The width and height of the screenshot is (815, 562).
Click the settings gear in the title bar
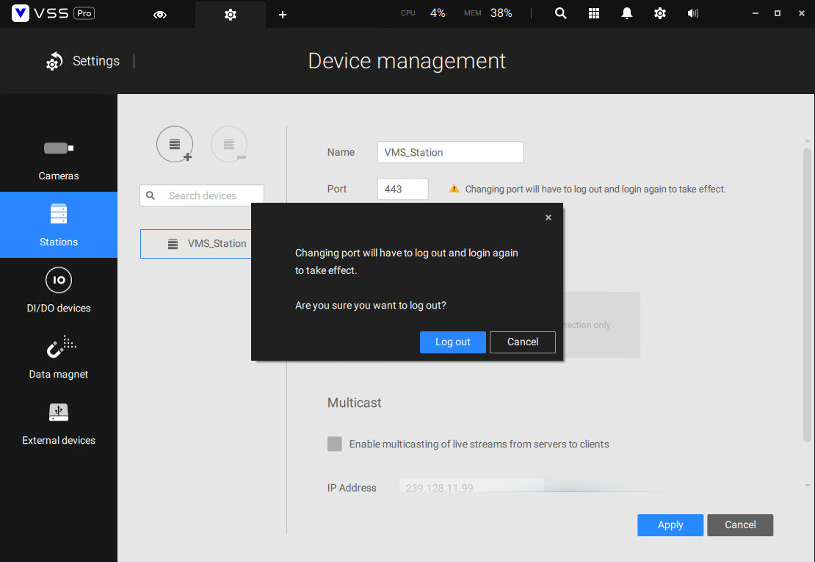(659, 12)
